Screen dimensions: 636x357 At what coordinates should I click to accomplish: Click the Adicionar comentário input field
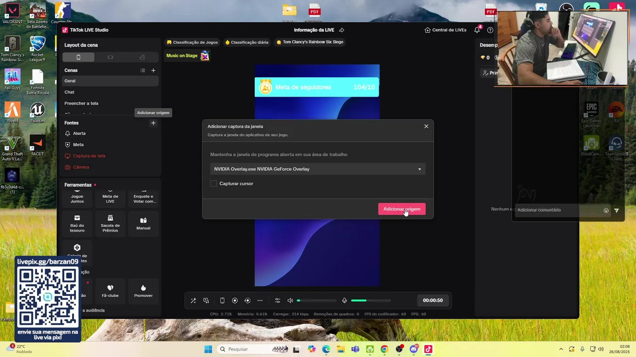(x=557, y=210)
